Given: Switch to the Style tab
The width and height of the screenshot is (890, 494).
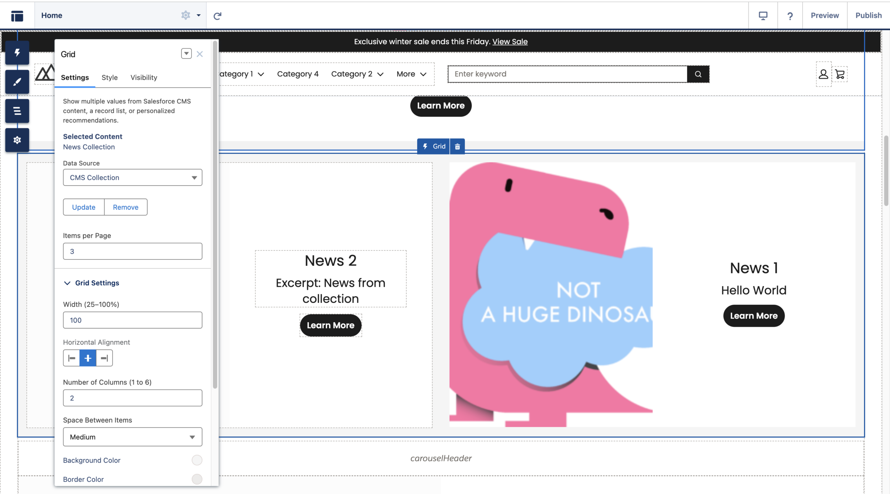Looking at the screenshot, I should (x=109, y=78).
